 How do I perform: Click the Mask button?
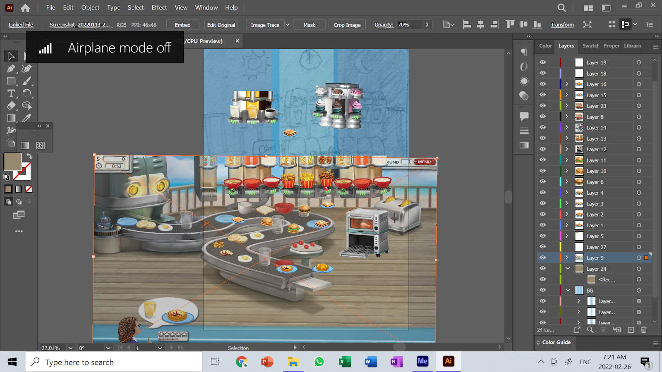tap(309, 25)
